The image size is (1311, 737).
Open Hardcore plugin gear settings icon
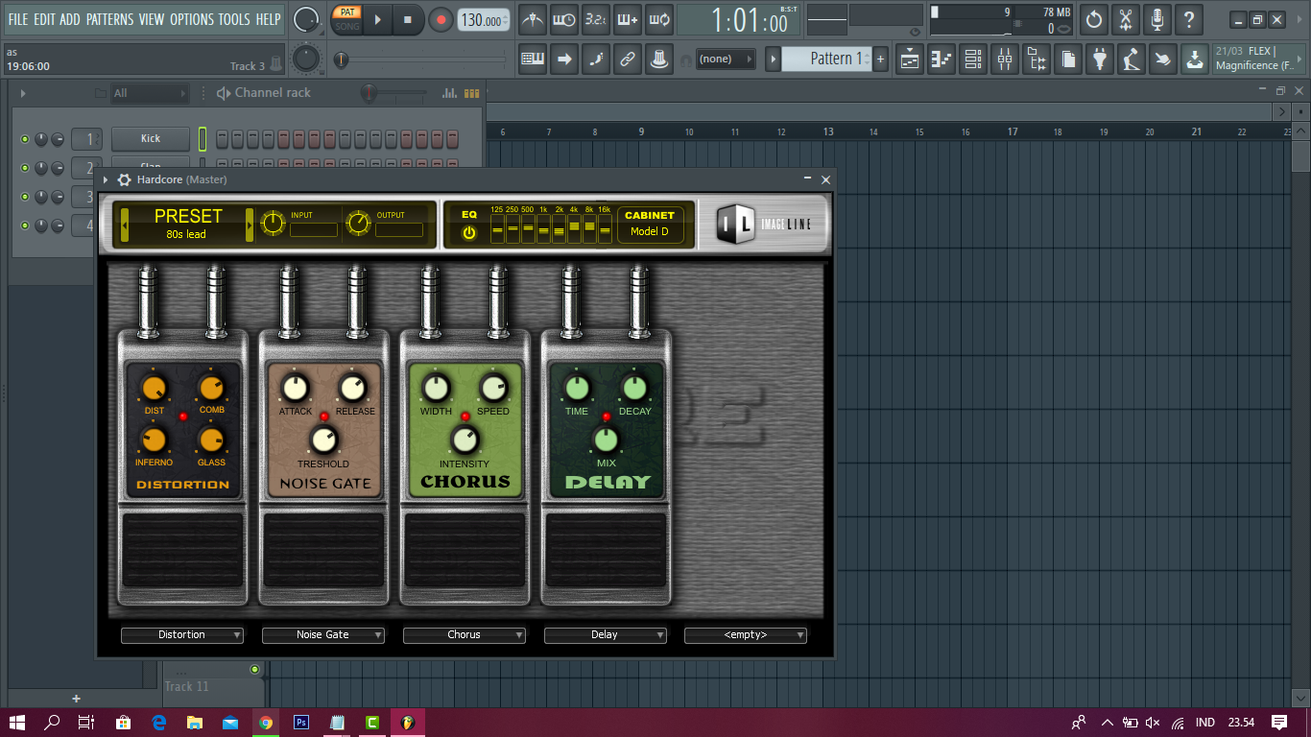click(x=124, y=179)
